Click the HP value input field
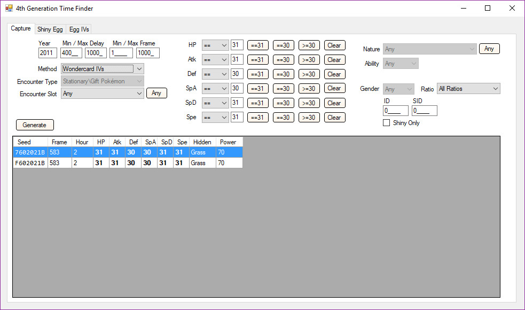 click(237, 45)
